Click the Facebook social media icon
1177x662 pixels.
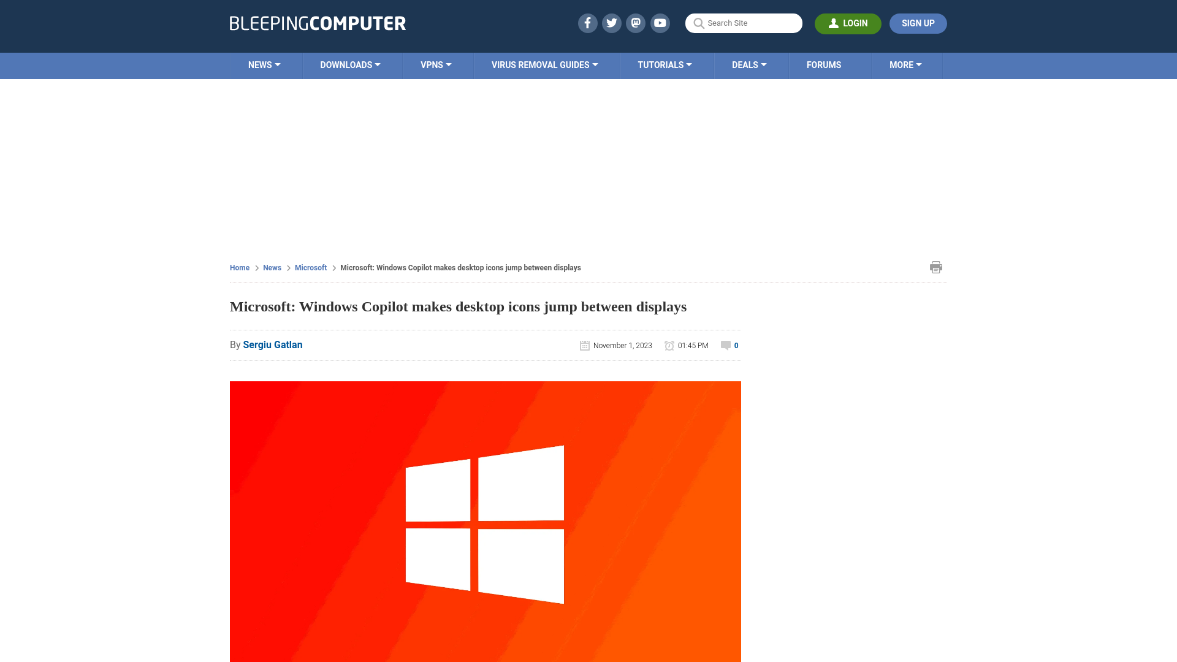pyautogui.click(x=587, y=23)
